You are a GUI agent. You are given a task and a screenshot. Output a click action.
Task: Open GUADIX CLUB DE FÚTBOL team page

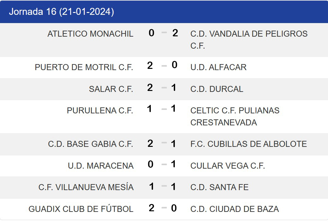click(x=81, y=209)
